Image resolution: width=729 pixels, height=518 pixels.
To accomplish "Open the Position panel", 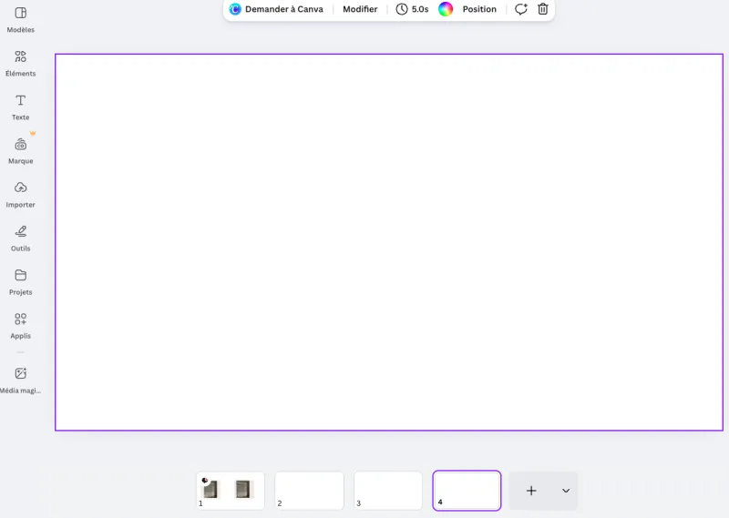I will coord(479,9).
